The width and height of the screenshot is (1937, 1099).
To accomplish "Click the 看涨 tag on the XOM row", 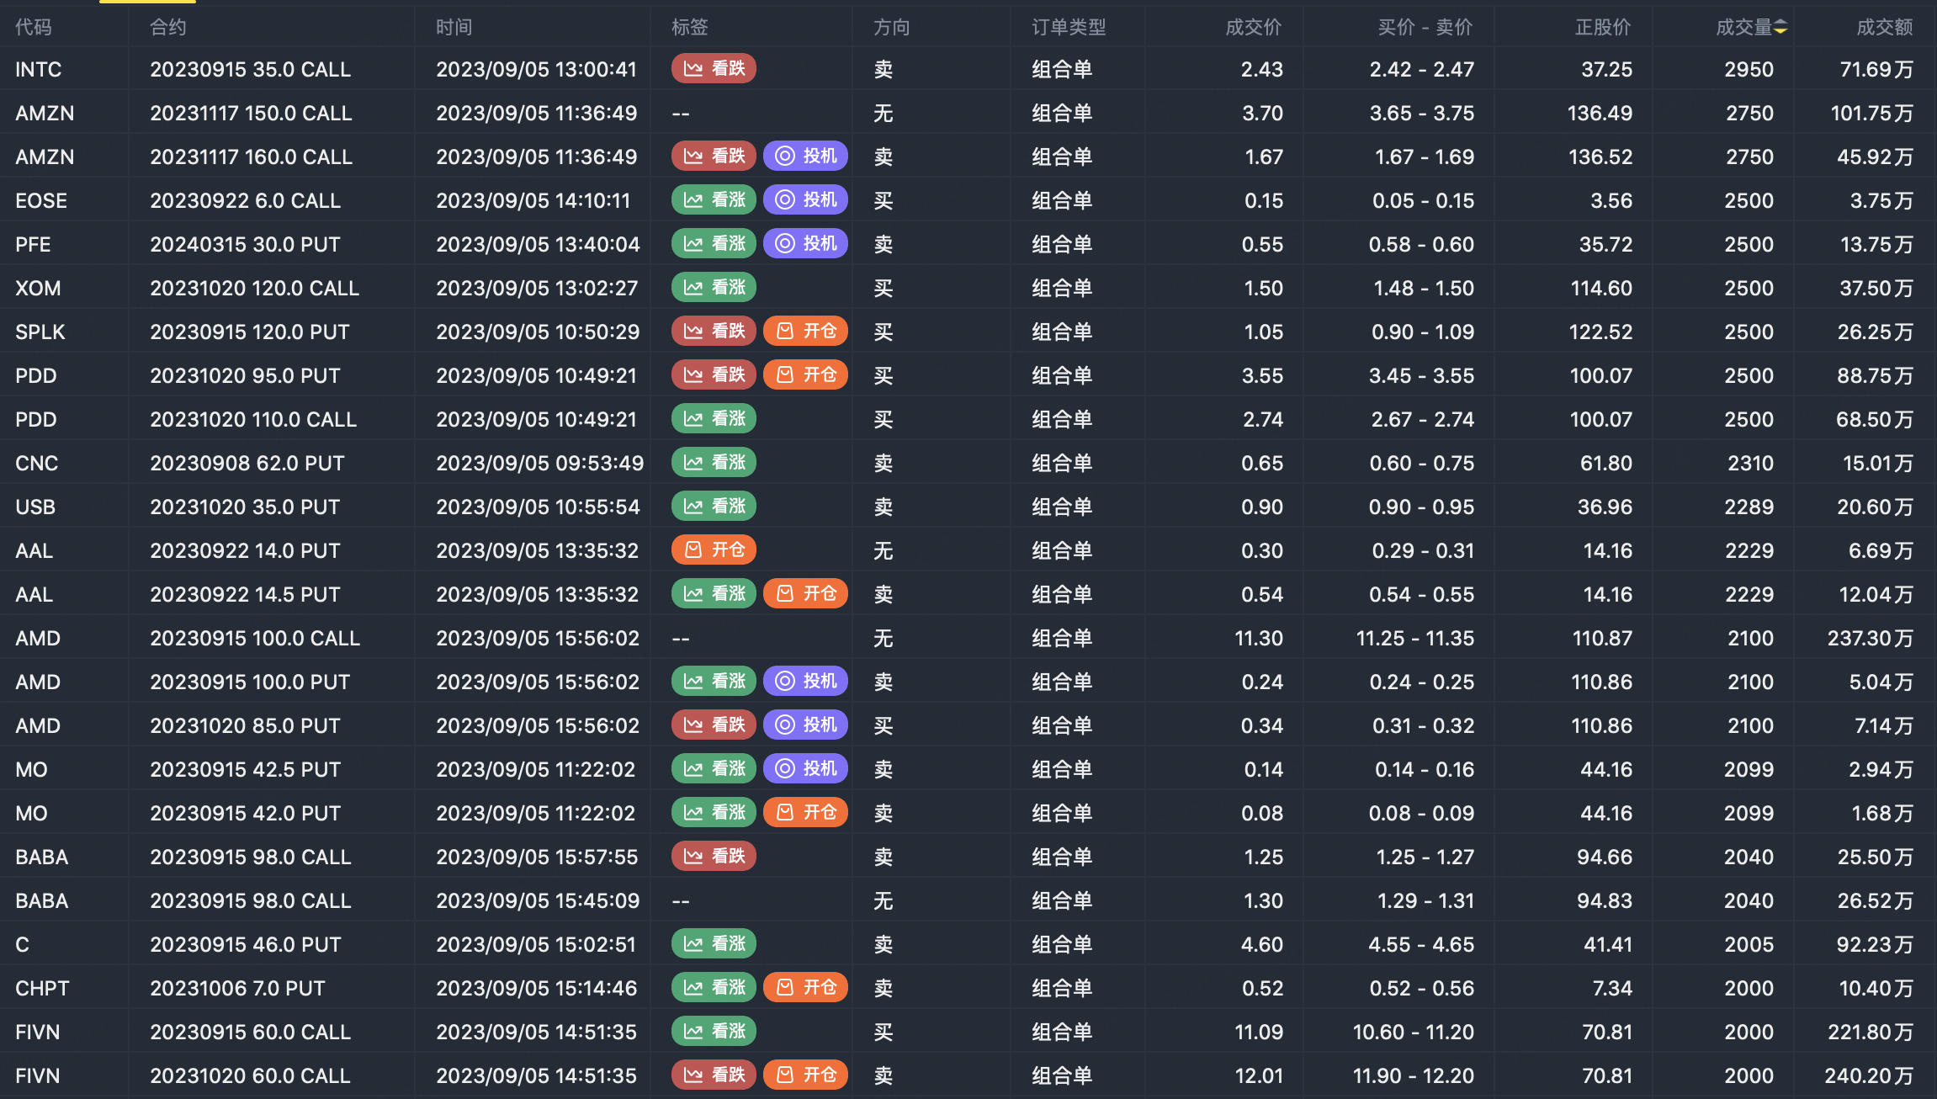I will (714, 288).
